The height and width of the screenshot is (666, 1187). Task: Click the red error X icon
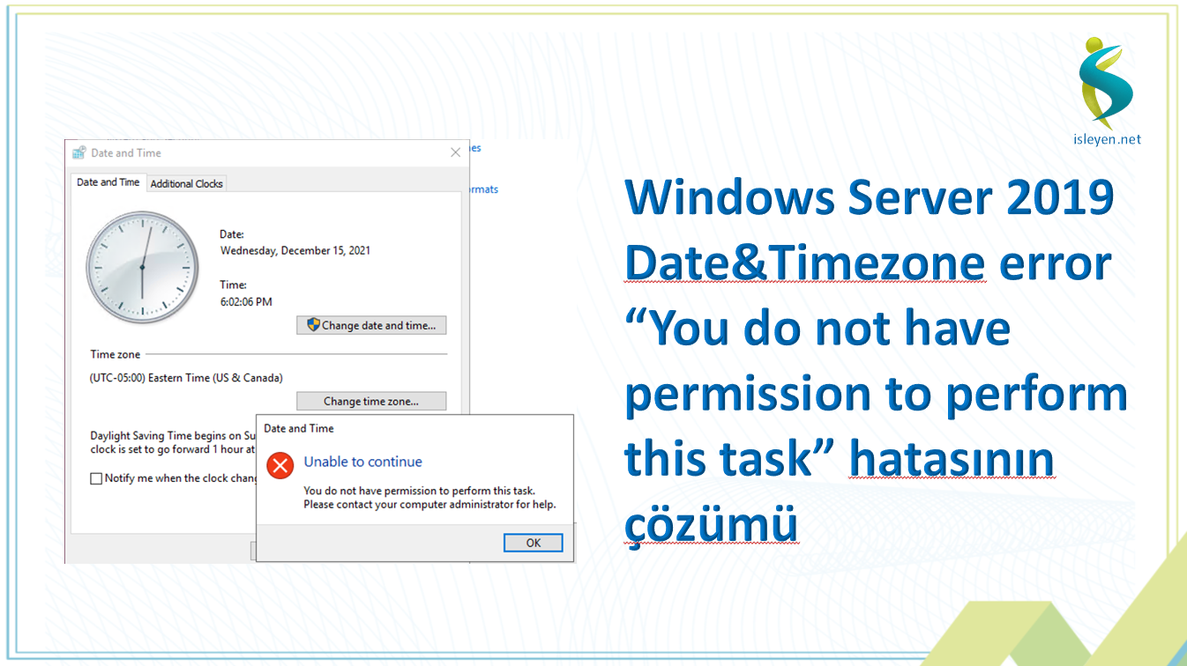pos(280,464)
